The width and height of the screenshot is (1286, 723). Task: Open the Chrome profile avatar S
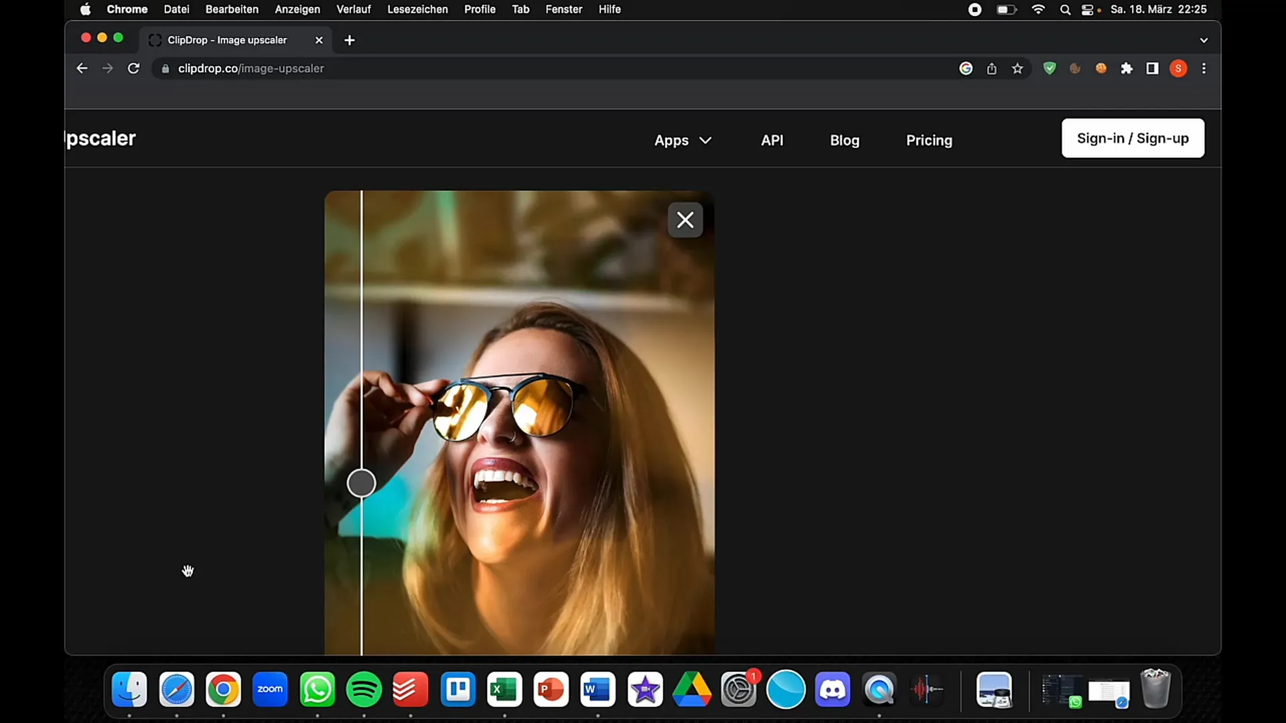pos(1178,68)
